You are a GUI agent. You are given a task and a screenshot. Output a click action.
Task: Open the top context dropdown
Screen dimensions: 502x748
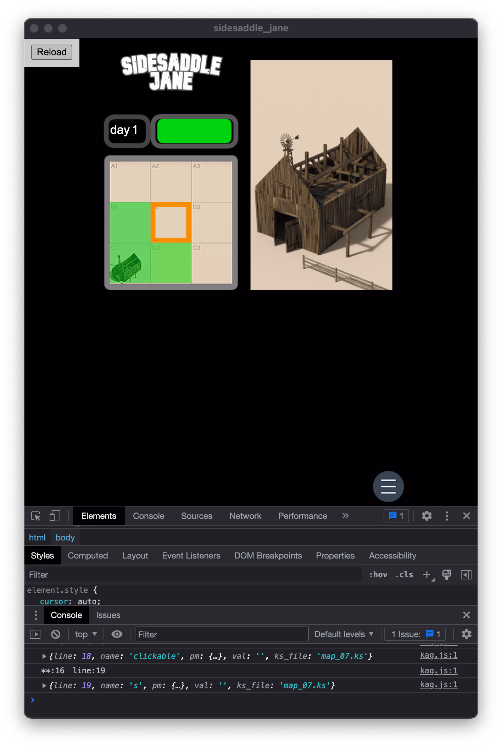pyautogui.click(x=86, y=634)
